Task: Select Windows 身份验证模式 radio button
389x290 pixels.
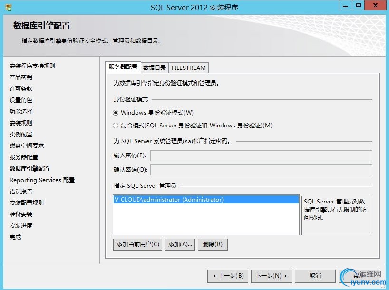Action: point(116,113)
